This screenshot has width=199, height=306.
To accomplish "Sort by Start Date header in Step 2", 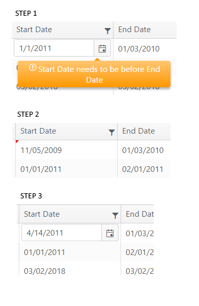I will [x=38, y=131].
